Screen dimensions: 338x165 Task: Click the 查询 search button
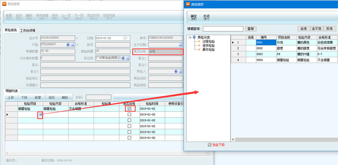point(250,29)
